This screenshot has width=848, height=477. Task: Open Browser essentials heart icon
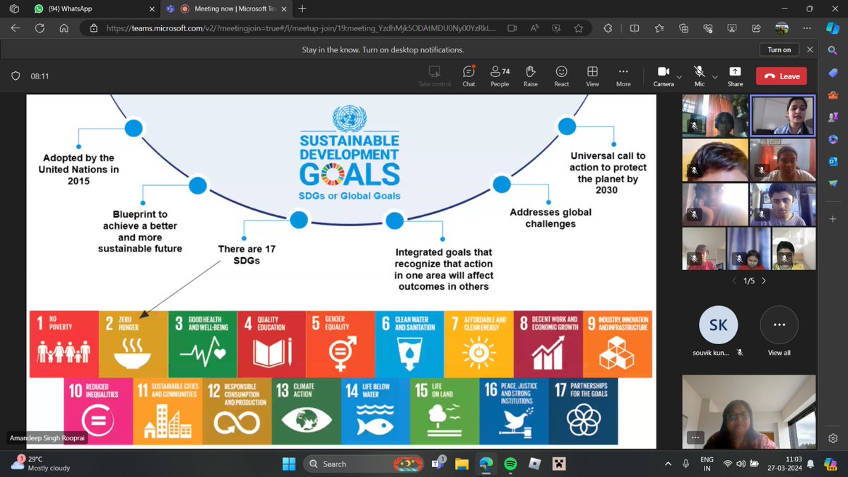click(x=708, y=28)
